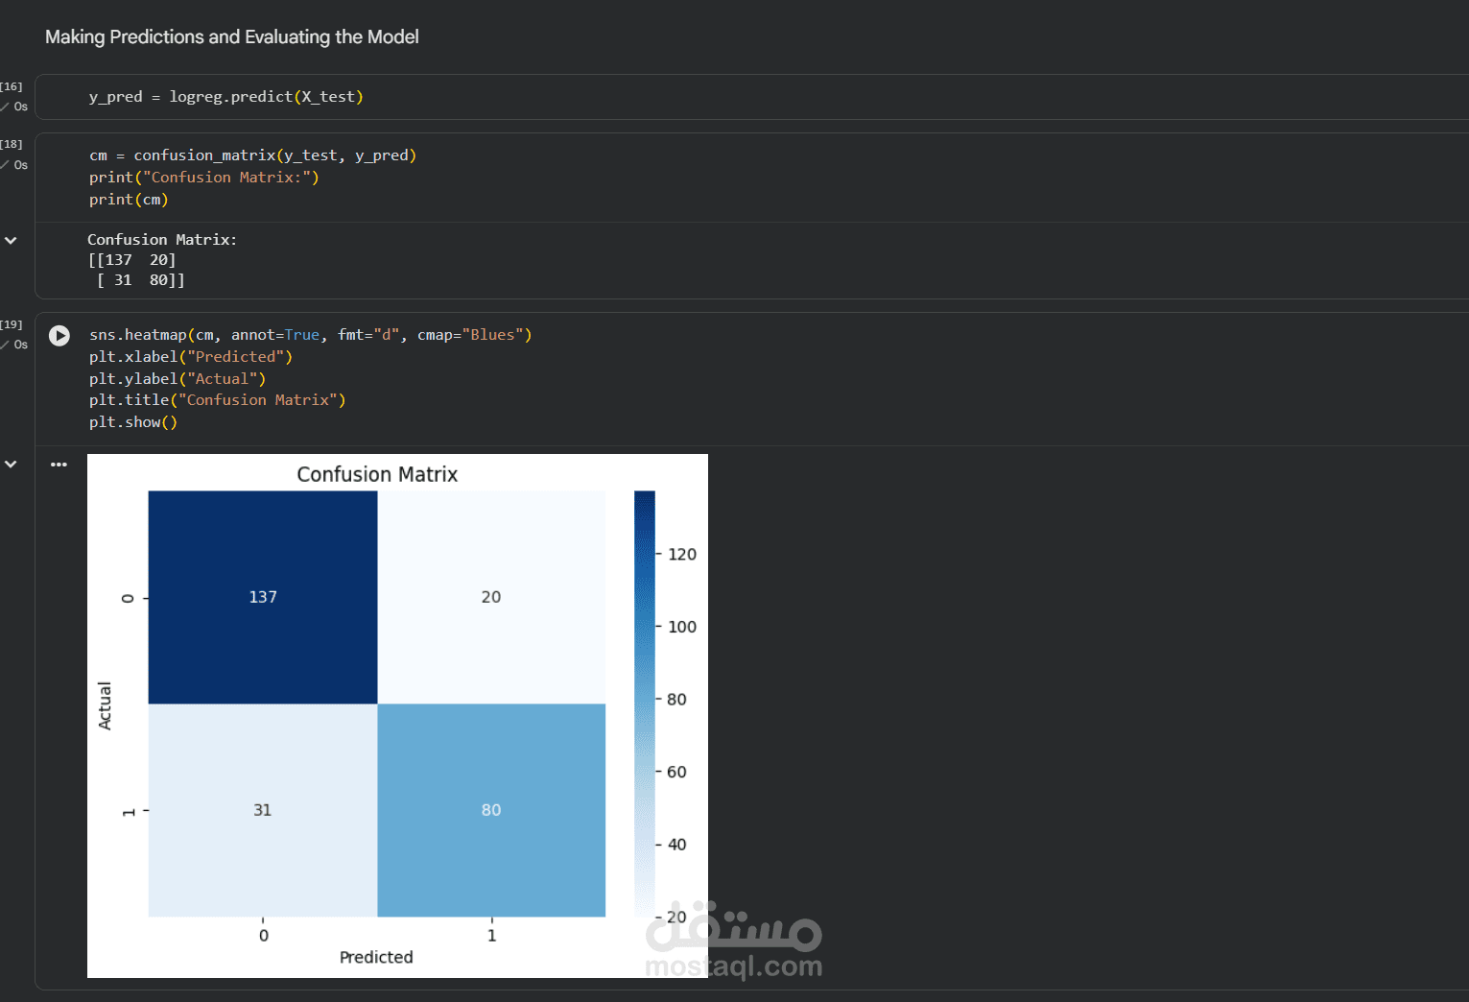
Task: Collapse the heatmap plot output
Action: click(11, 464)
